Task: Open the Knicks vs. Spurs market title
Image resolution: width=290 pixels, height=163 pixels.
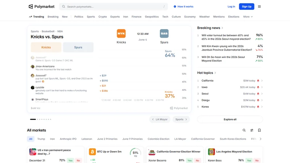Action: 47,37
